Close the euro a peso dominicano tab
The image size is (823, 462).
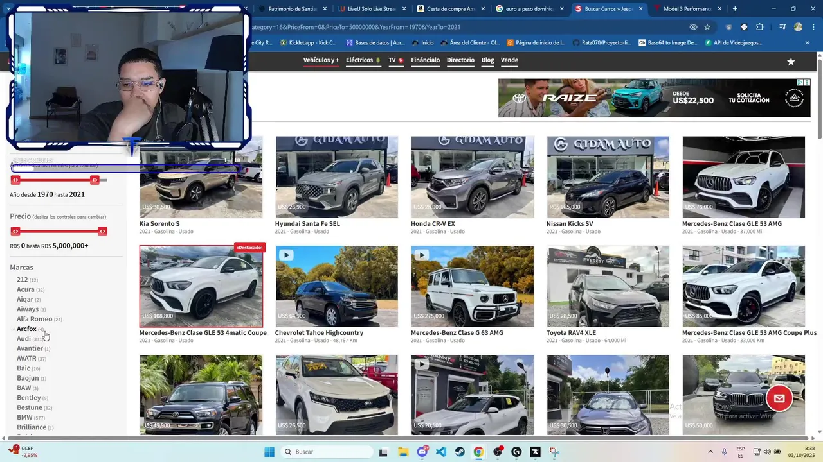pos(562,9)
